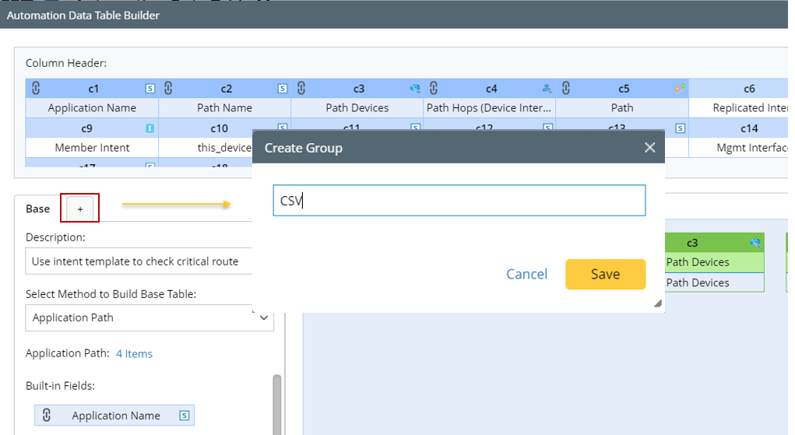Add a new group tab with plus

[x=80, y=209]
